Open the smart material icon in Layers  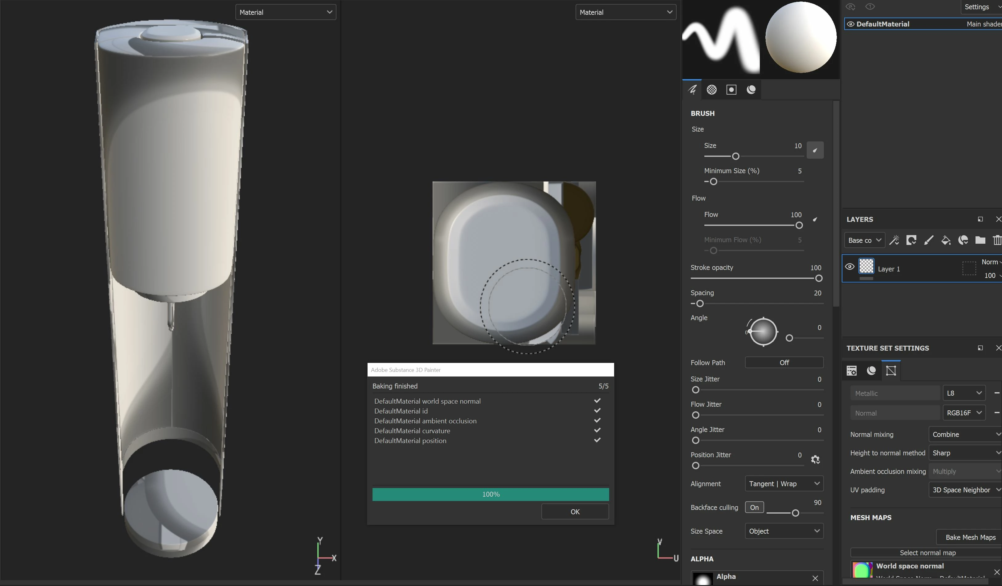point(963,240)
